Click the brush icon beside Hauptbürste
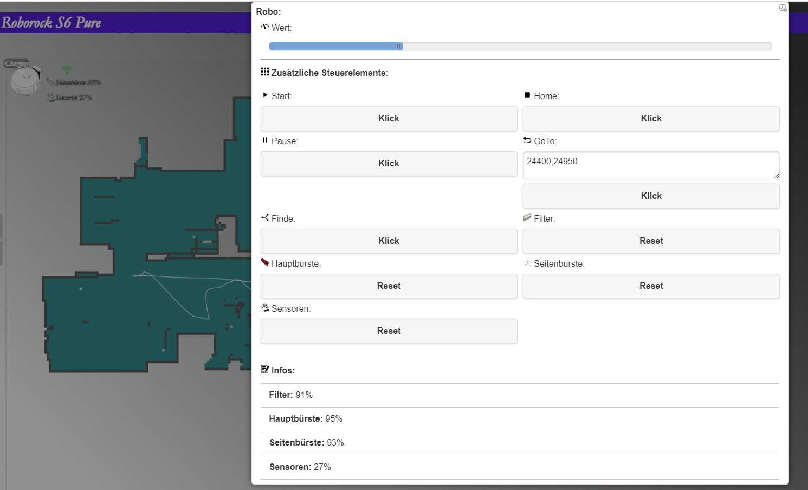This screenshot has height=490, width=808. click(264, 263)
